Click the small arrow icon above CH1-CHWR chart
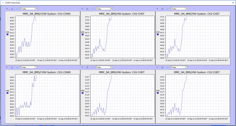 point(7,67)
